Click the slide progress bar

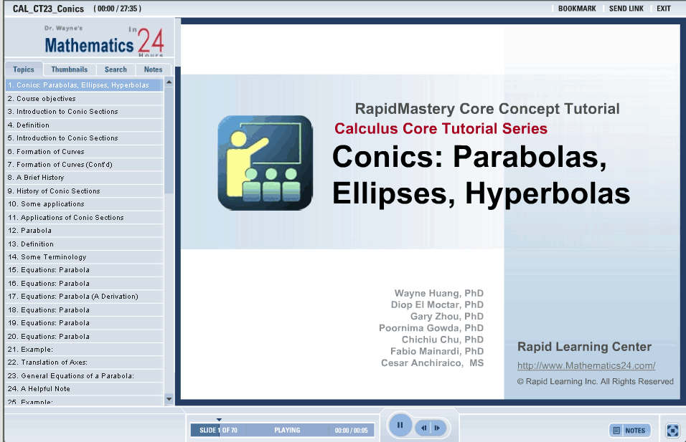point(282,431)
